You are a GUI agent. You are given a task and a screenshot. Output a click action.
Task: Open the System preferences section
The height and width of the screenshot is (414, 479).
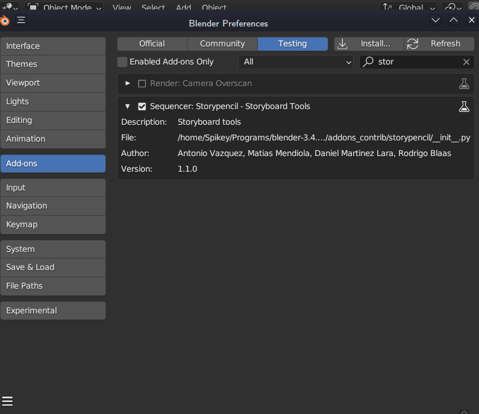pos(53,249)
